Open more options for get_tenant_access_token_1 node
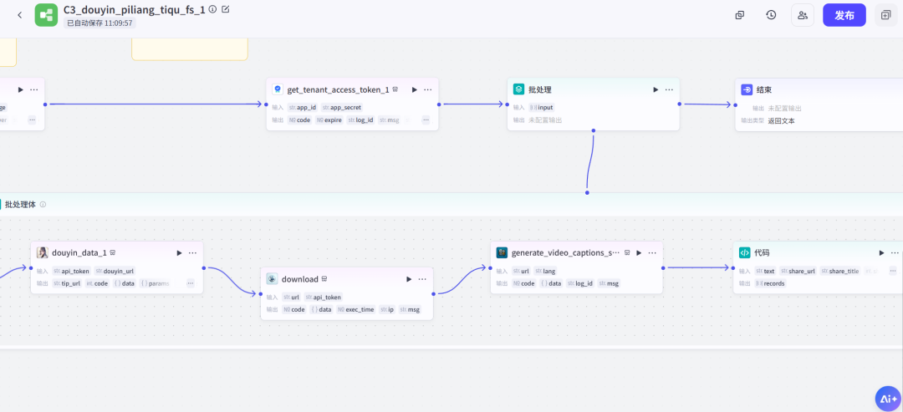The image size is (903, 412). tap(428, 89)
